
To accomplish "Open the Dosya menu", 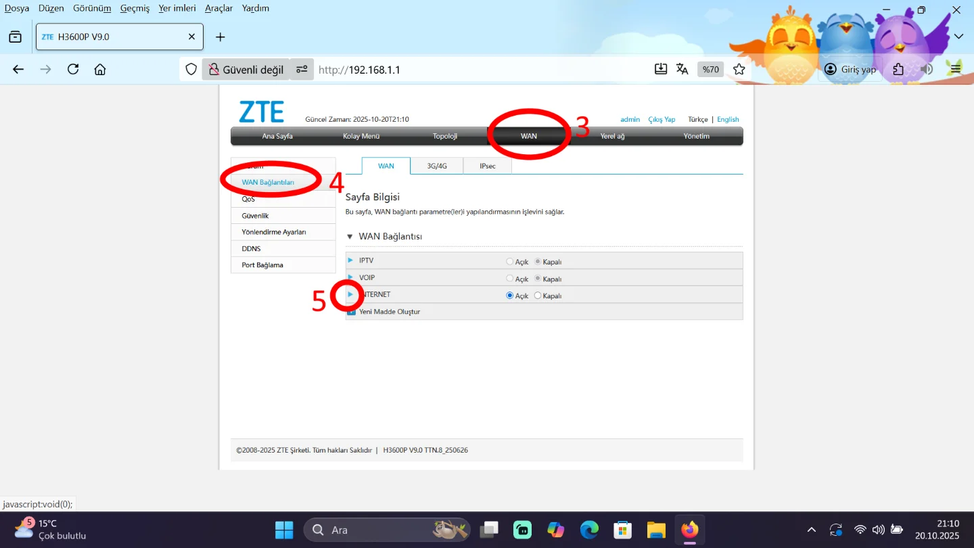I will click(x=17, y=8).
